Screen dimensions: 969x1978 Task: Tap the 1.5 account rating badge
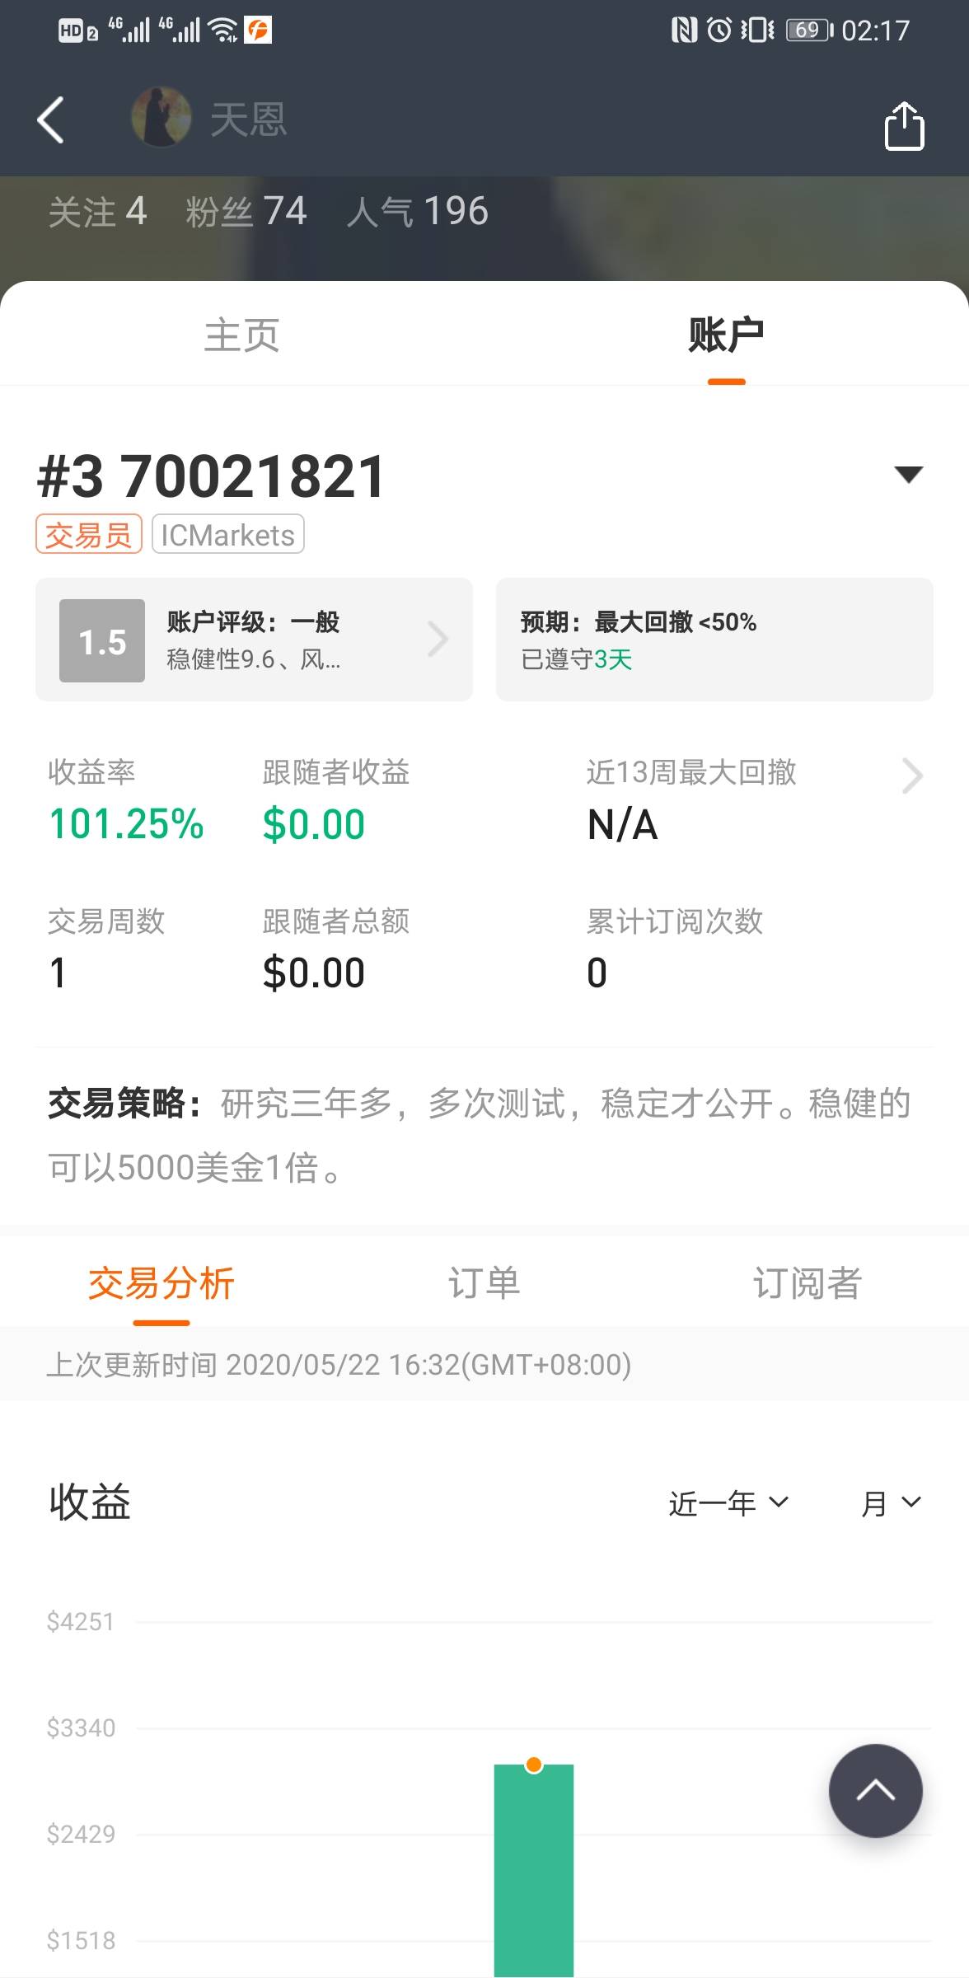102,640
